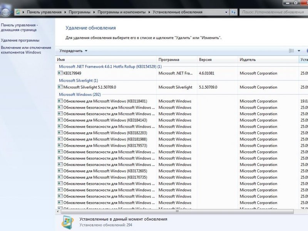This screenshot has width=308, height=231.
Task: Click the icon of update KB3170735
Action: [x=60, y=177]
